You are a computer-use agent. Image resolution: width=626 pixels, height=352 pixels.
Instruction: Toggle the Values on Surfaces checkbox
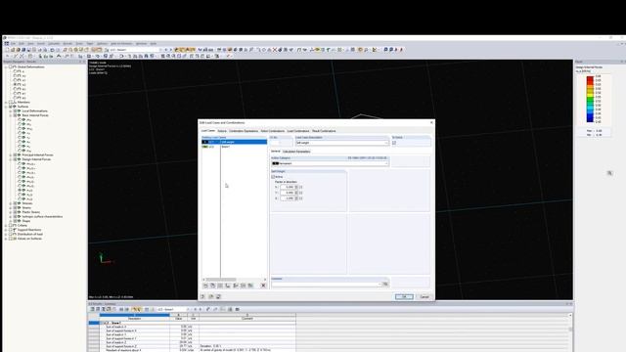[x=11, y=239]
